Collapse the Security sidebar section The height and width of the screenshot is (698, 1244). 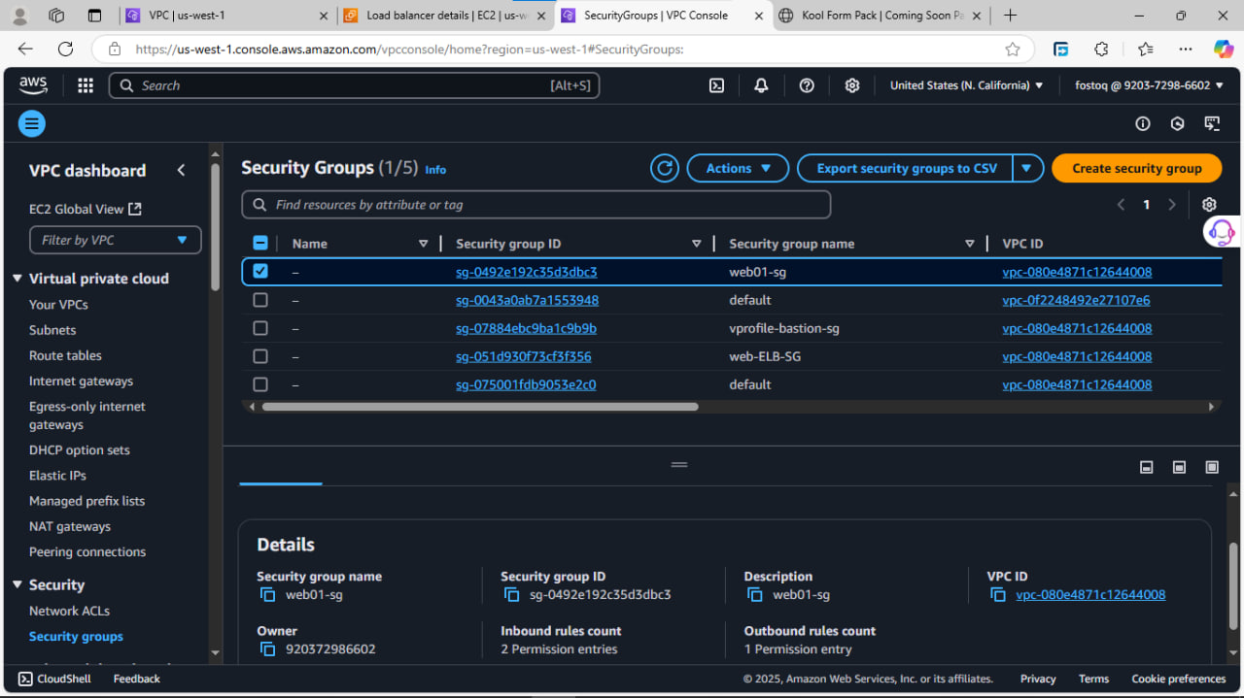(x=17, y=585)
